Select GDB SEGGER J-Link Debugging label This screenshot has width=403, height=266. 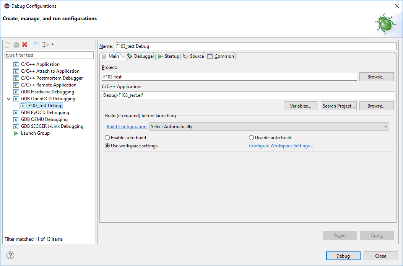[x=52, y=126]
